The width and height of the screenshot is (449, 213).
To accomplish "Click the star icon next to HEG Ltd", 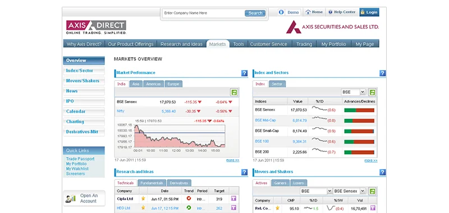I will tap(143, 208).
